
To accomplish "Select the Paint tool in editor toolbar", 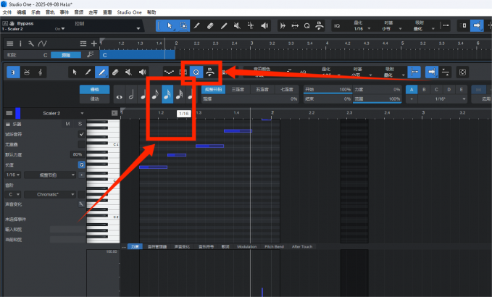I will tap(101, 72).
